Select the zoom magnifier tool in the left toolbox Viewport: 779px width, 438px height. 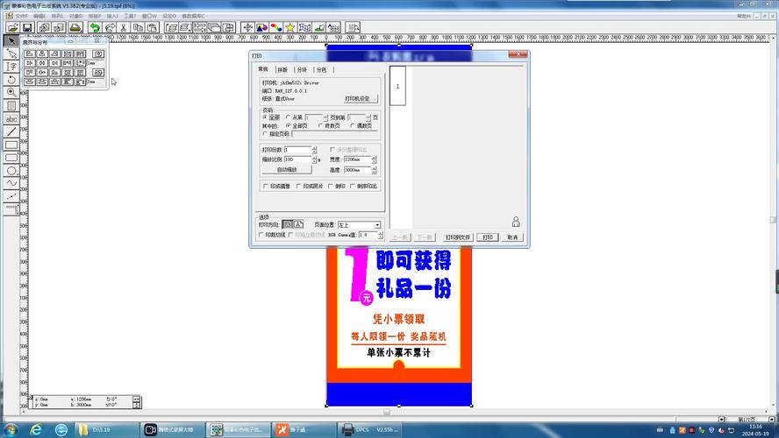coord(11,92)
